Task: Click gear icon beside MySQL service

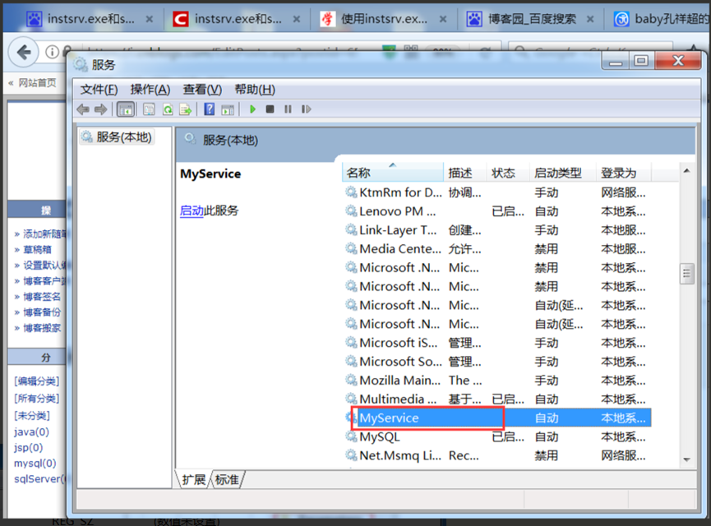Action: [x=352, y=436]
